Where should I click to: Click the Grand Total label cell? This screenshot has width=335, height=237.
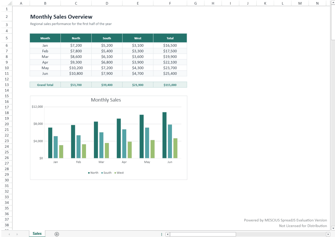tap(45, 85)
